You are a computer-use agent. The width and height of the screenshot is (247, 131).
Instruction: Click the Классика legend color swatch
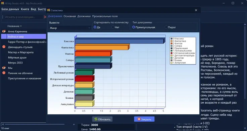click(x=172, y=38)
